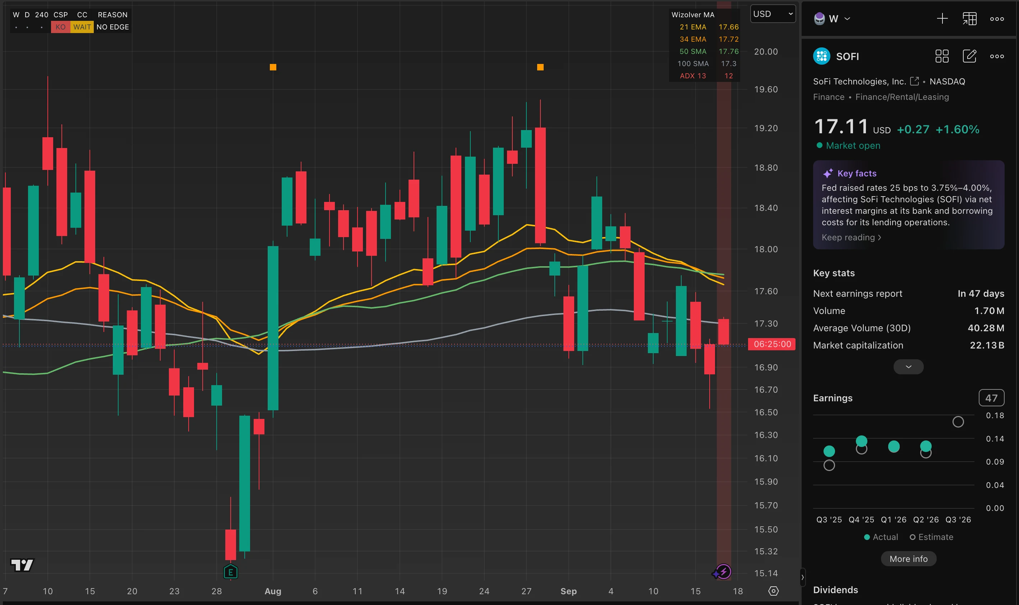Click the Q3 '26 estimate circle

tap(958, 421)
